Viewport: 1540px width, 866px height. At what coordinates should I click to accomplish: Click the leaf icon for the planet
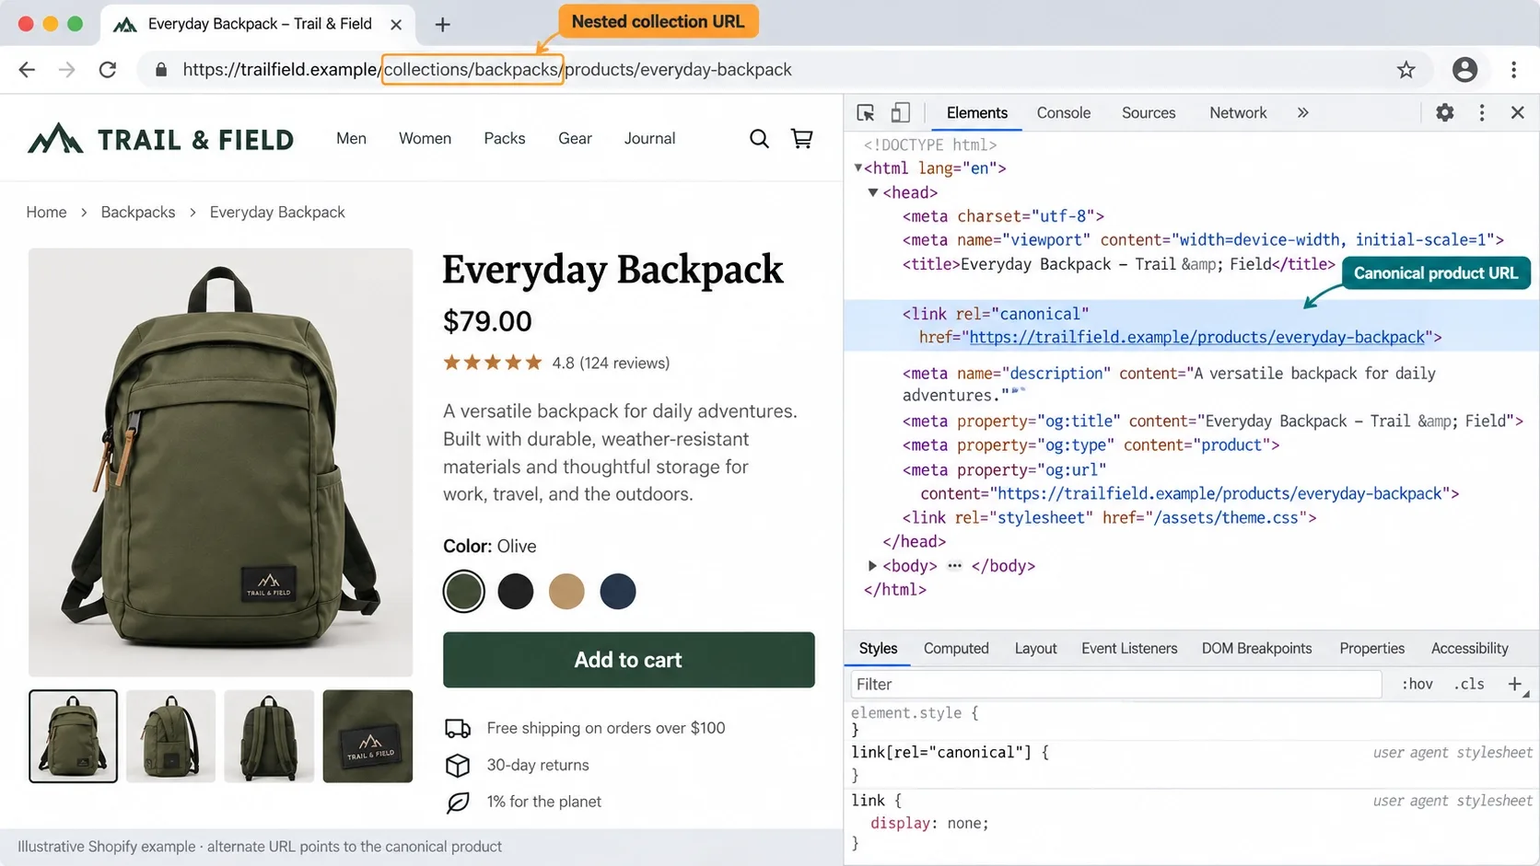pyautogui.click(x=458, y=802)
